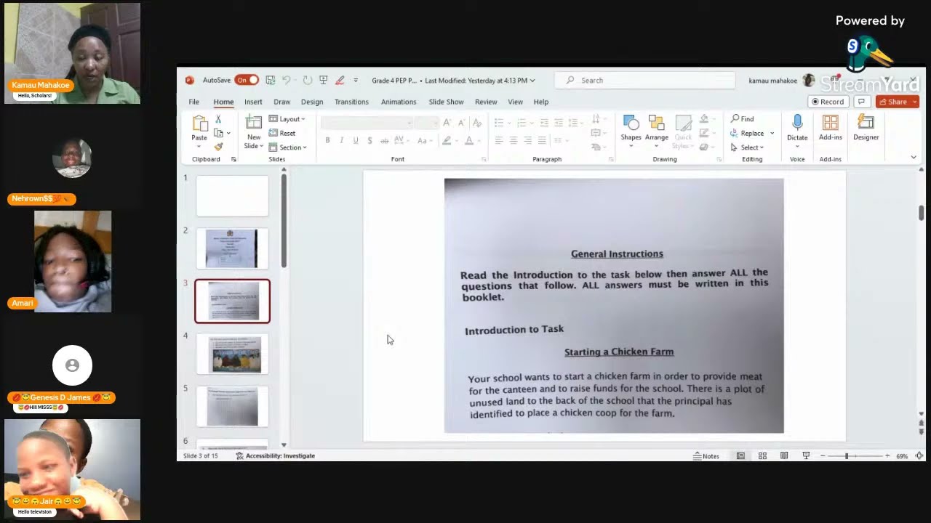Click Fit slide to window icon
Viewport: 931px width, 523px height.
click(919, 455)
